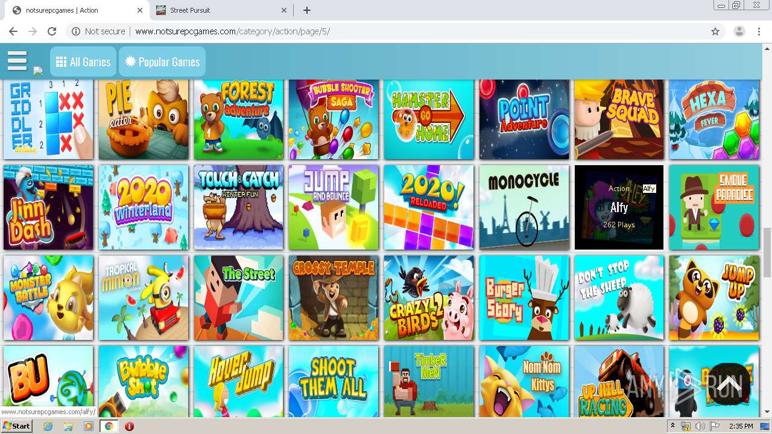The height and width of the screenshot is (434, 772).
Task: Click the Alfy game title link
Action: [x=619, y=207]
